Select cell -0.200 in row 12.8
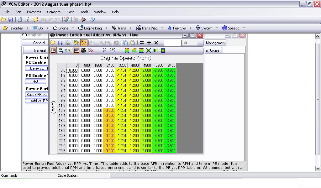Screen dimensions: 321x188 109,111
